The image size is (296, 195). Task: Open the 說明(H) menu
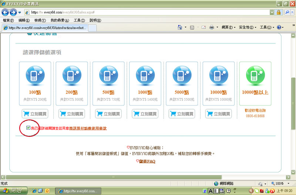[95, 20]
